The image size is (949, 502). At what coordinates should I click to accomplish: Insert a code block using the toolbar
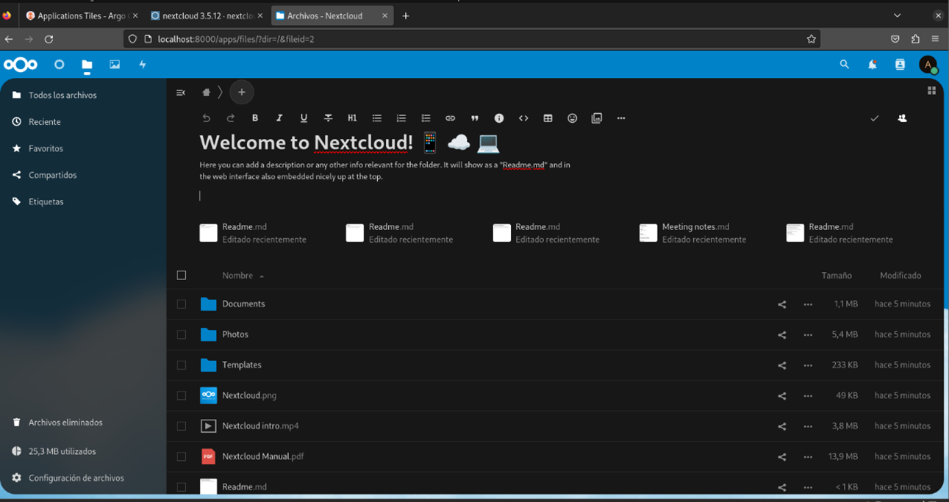click(x=523, y=118)
